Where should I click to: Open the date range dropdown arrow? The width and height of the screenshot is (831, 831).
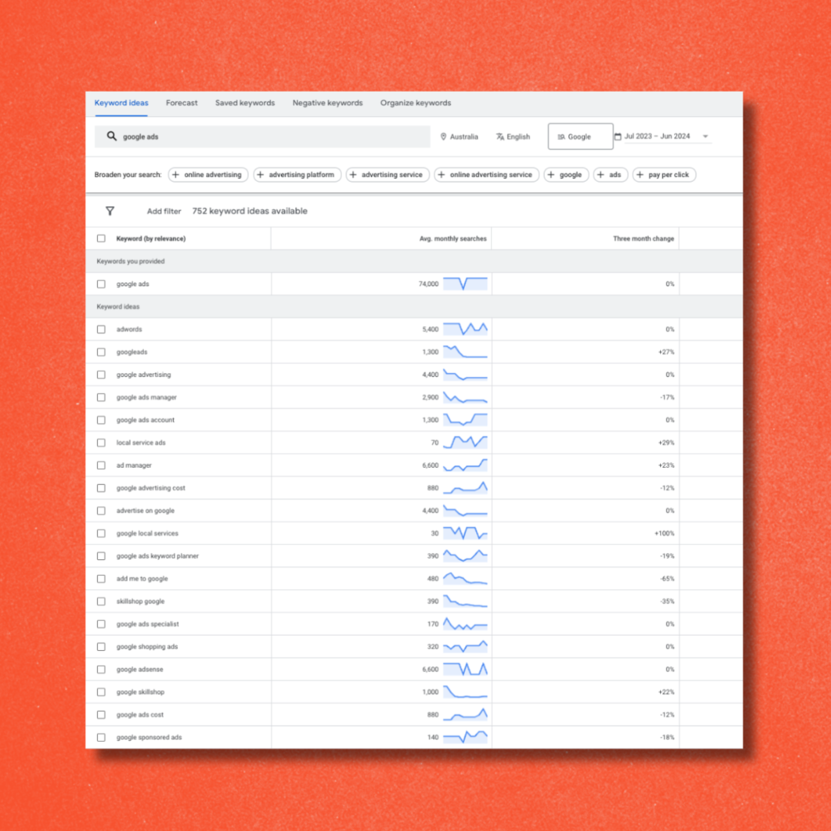point(706,136)
